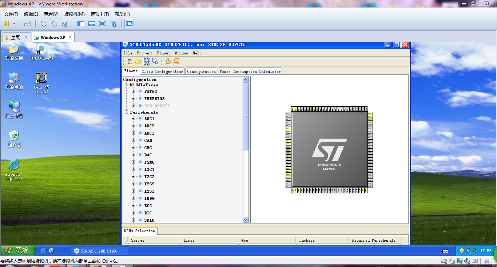Click the on-screen keyboard icon in XP taskbar
Image resolution: width=497 pixels, height=267 pixels.
coord(445,251)
